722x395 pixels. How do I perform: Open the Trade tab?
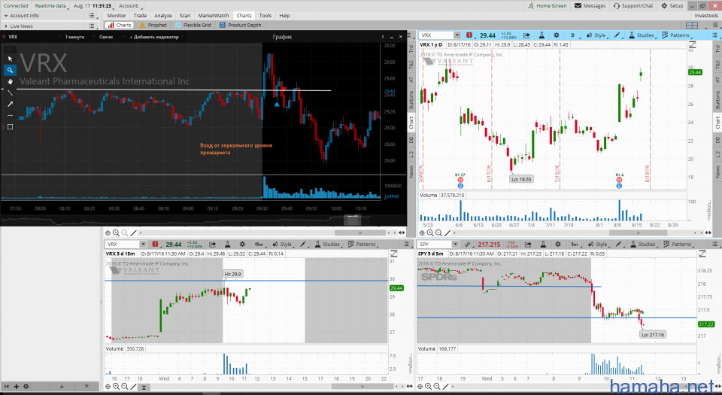pos(140,16)
